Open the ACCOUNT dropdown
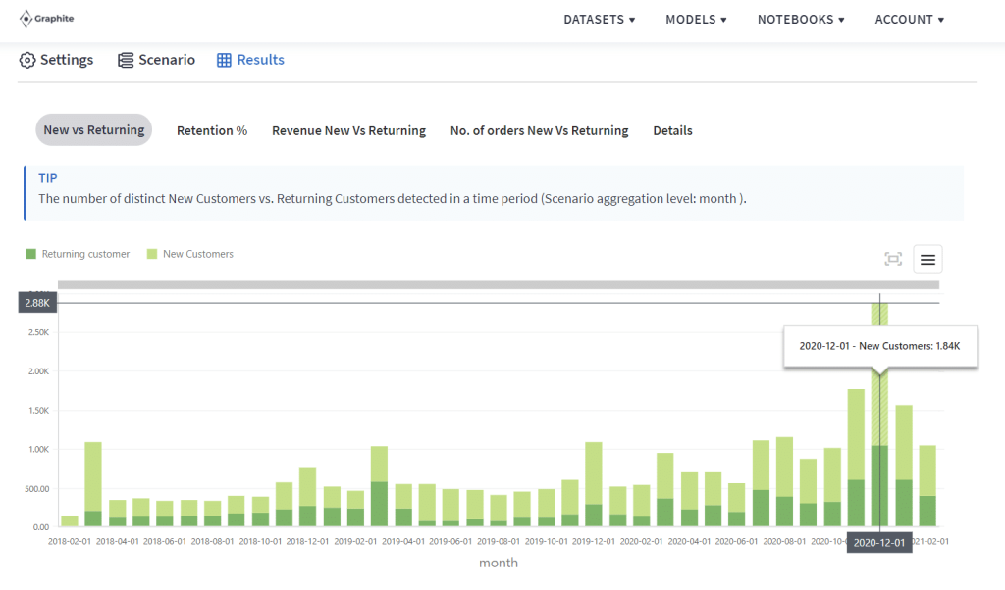 click(x=909, y=19)
